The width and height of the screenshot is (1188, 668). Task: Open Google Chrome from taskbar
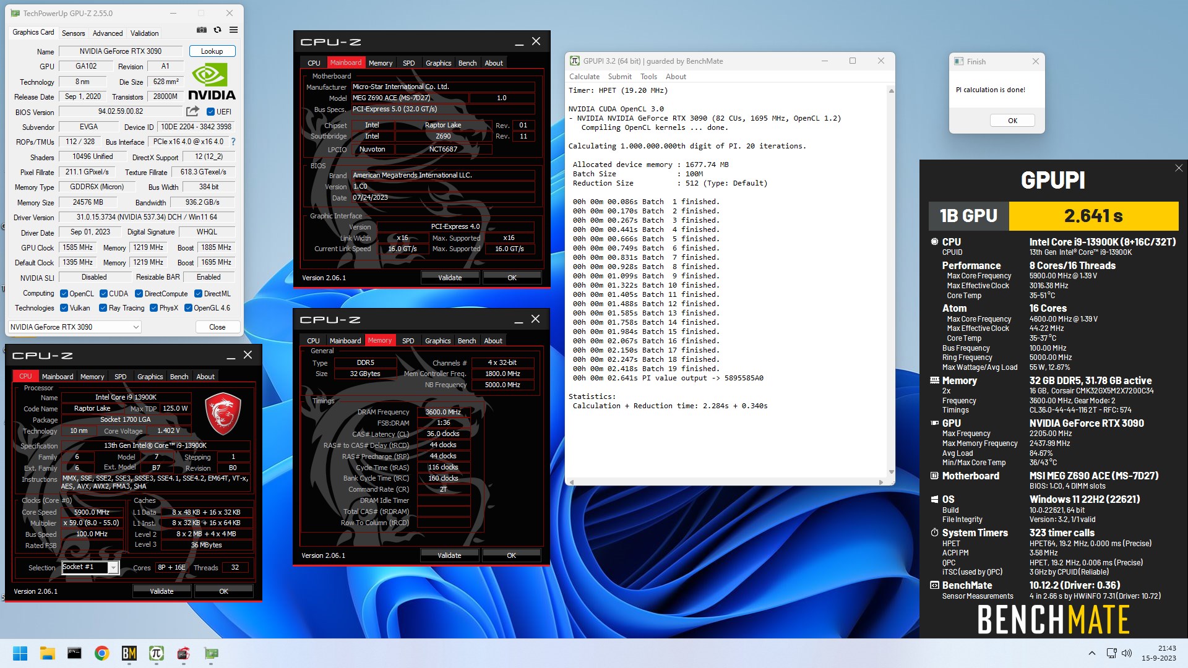(101, 653)
